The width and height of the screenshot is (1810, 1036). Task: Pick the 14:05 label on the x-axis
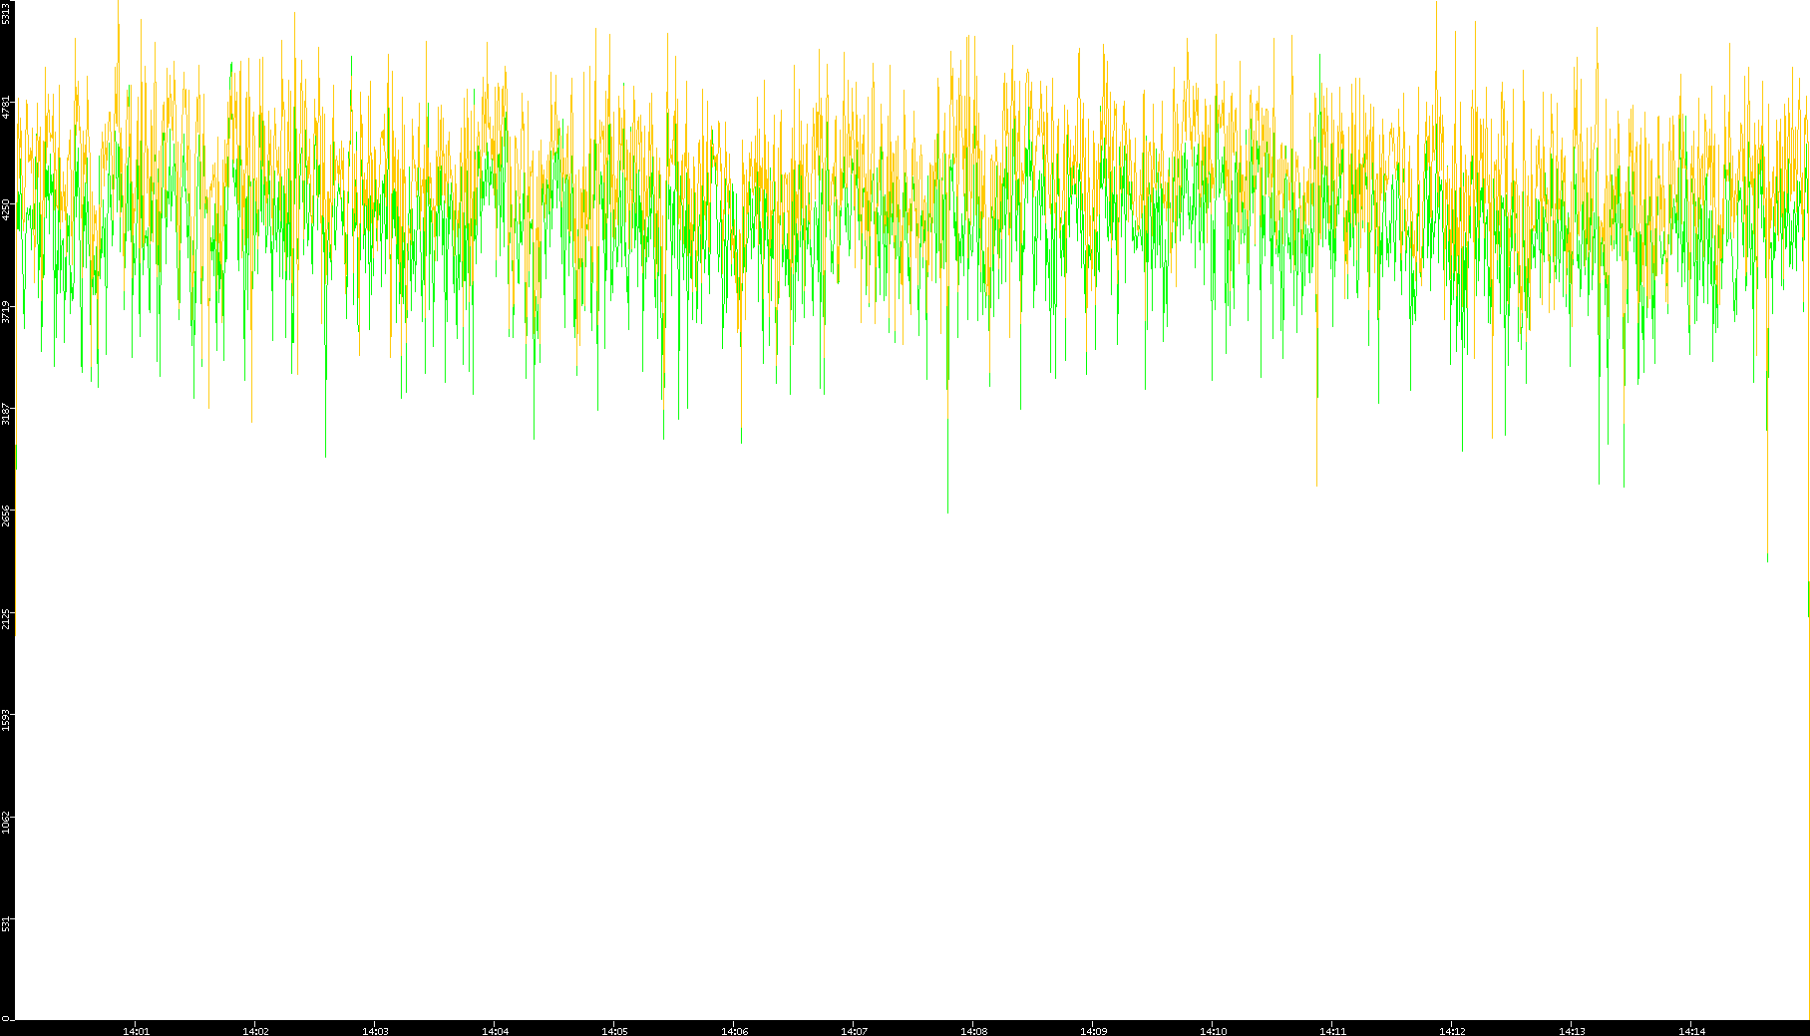(x=614, y=1031)
